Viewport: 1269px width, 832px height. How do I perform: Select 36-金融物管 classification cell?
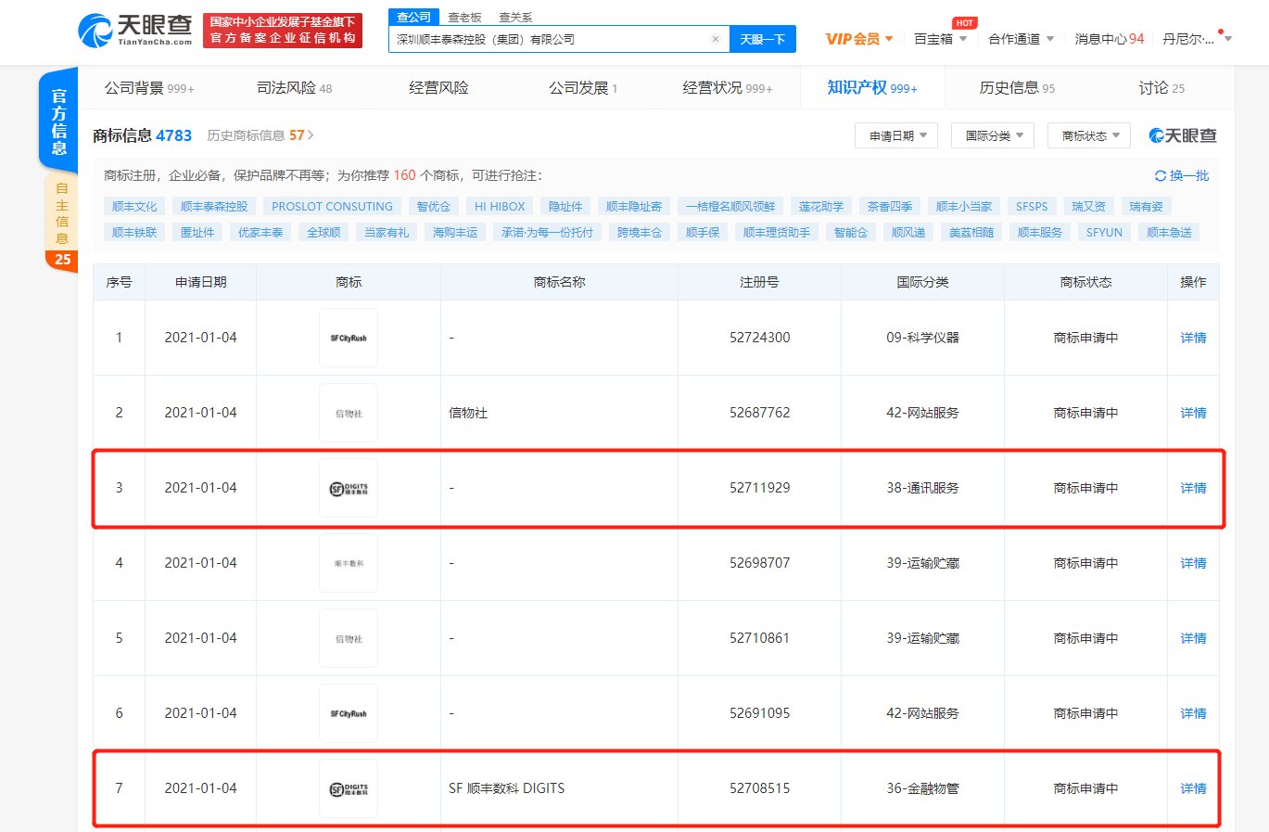(922, 788)
